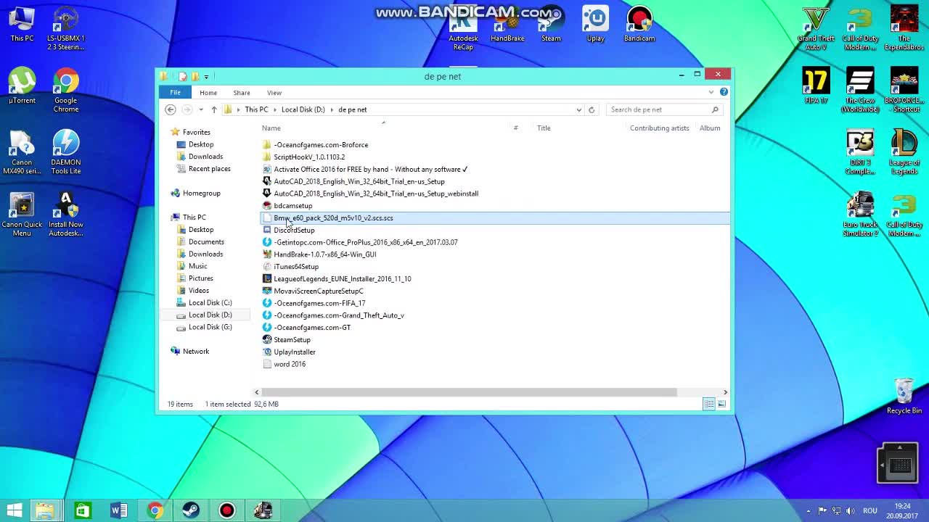929x522 pixels.
Task: Open Music folder in navigation pane
Action: tap(197, 266)
